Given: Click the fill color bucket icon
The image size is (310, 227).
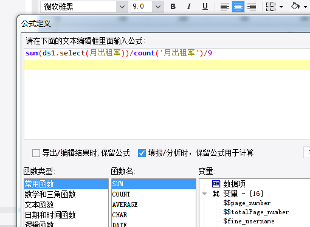Looking at the screenshot, I should pos(295,6).
